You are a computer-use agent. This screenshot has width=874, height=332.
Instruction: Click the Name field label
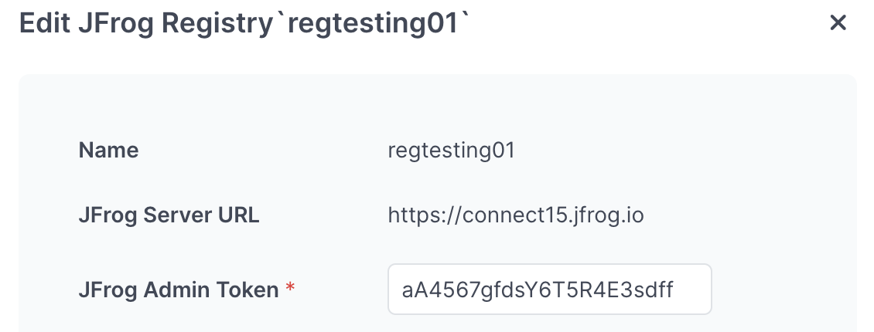[x=109, y=150]
